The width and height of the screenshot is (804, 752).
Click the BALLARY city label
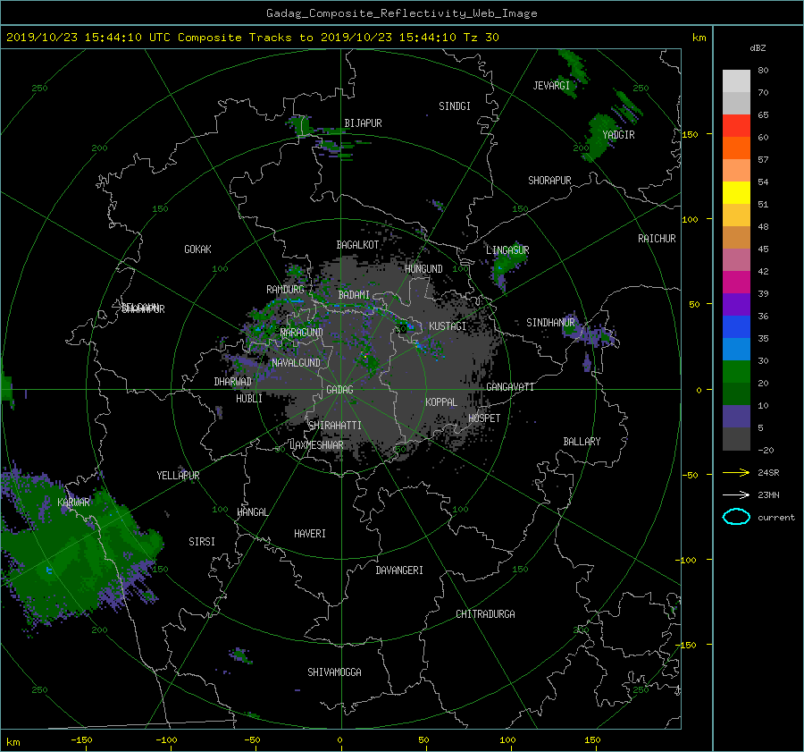pyautogui.click(x=582, y=442)
